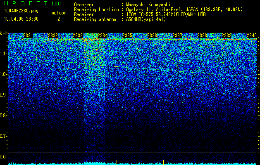Screen dimensions: 260x165
Task: Click time marker 2338
Action: [202, 35]
